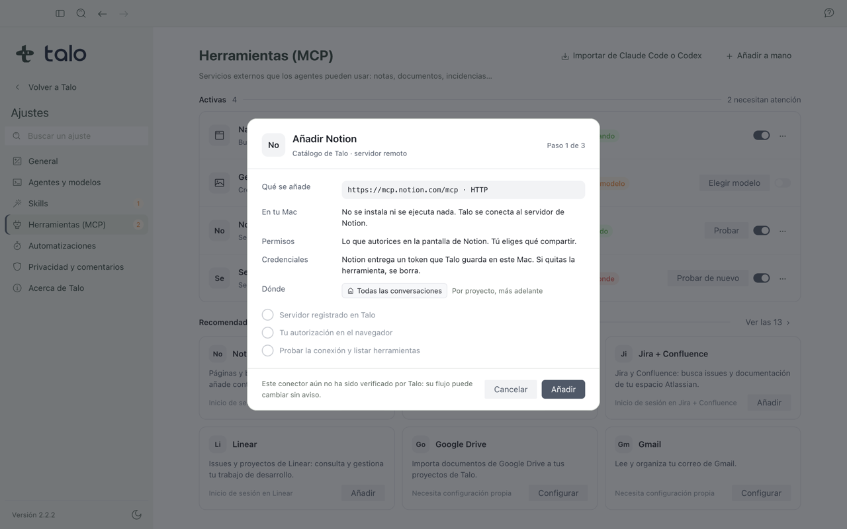Configure the Gmail tool

pyautogui.click(x=761, y=493)
